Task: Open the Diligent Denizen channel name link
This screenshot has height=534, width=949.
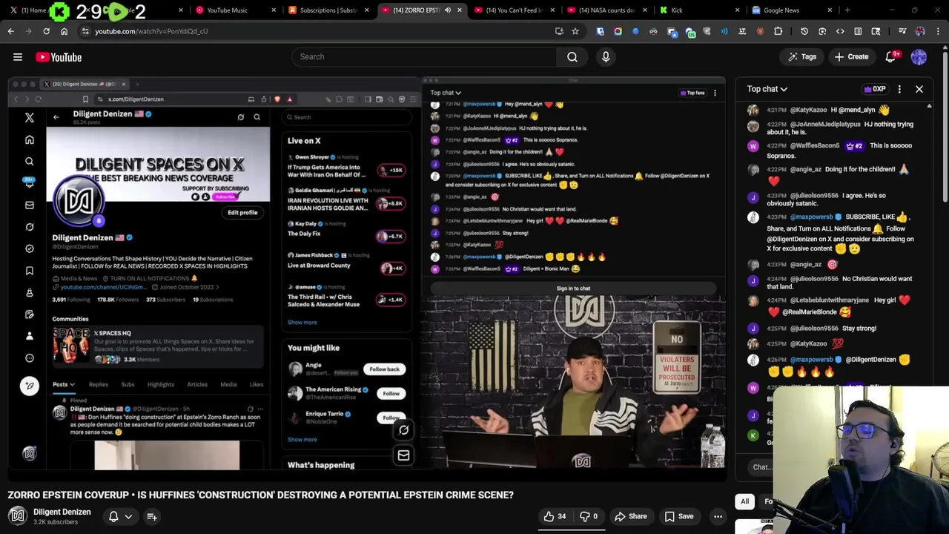Action: 62,512
